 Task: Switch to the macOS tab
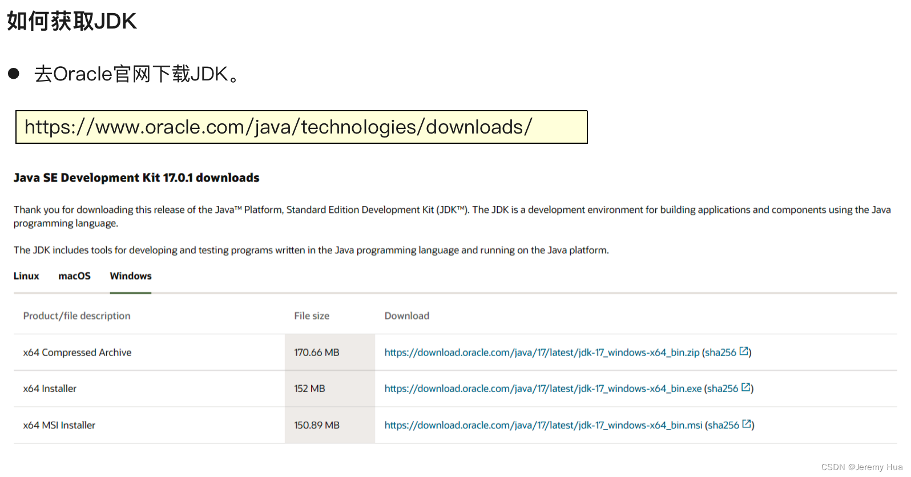74,276
